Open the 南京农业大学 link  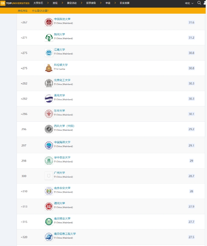click(x=62, y=188)
